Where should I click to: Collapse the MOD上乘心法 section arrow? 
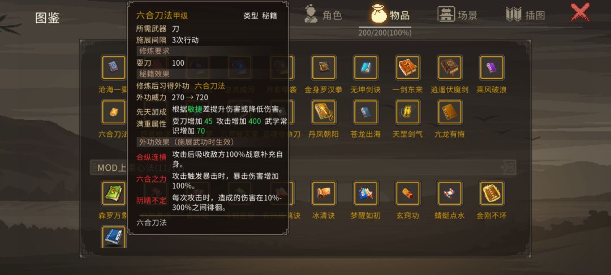[507, 167]
